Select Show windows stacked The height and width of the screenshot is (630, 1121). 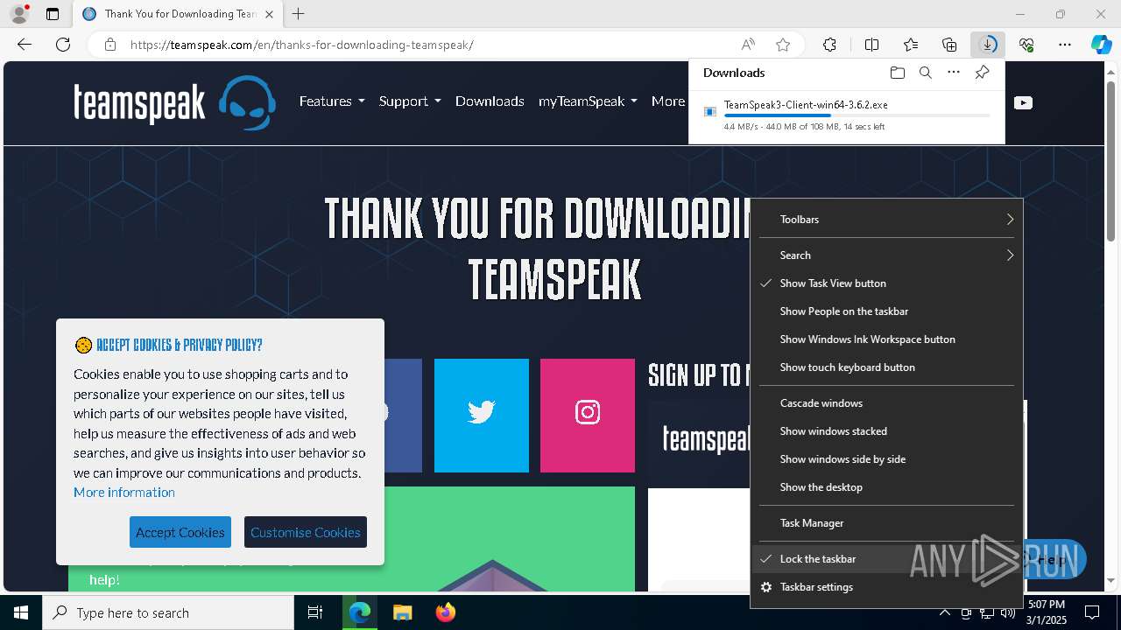(x=886, y=431)
